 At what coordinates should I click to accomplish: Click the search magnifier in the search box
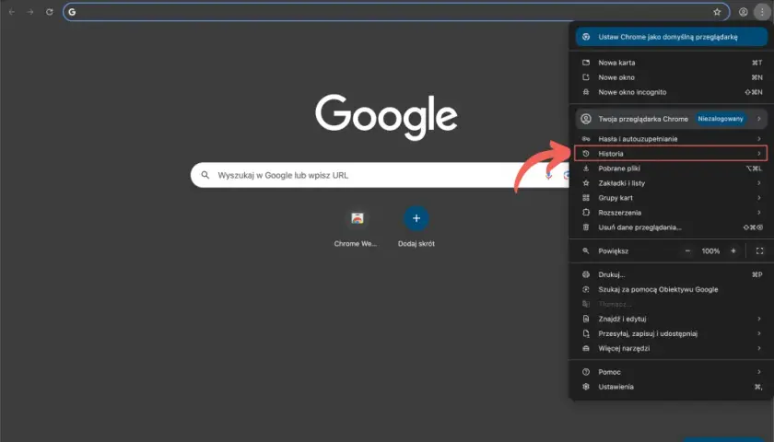point(205,175)
